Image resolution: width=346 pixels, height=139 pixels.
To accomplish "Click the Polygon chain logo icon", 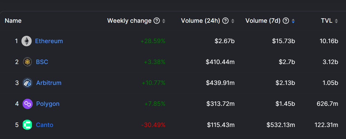I will (x=27, y=104).
